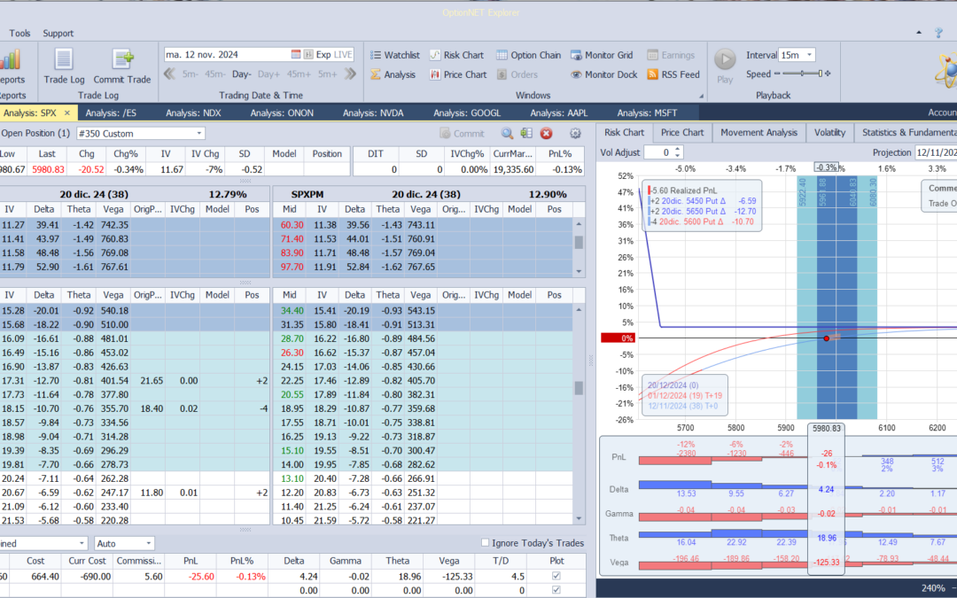The height and width of the screenshot is (598, 957).
Task: Open the date calendar picker icon
Action: (x=296, y=54)
